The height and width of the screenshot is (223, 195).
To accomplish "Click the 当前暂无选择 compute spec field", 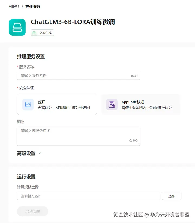I will pyautogui.click(x=89, y=196).
